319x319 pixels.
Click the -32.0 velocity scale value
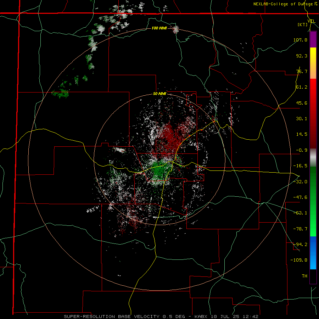(x=300, y=182)
